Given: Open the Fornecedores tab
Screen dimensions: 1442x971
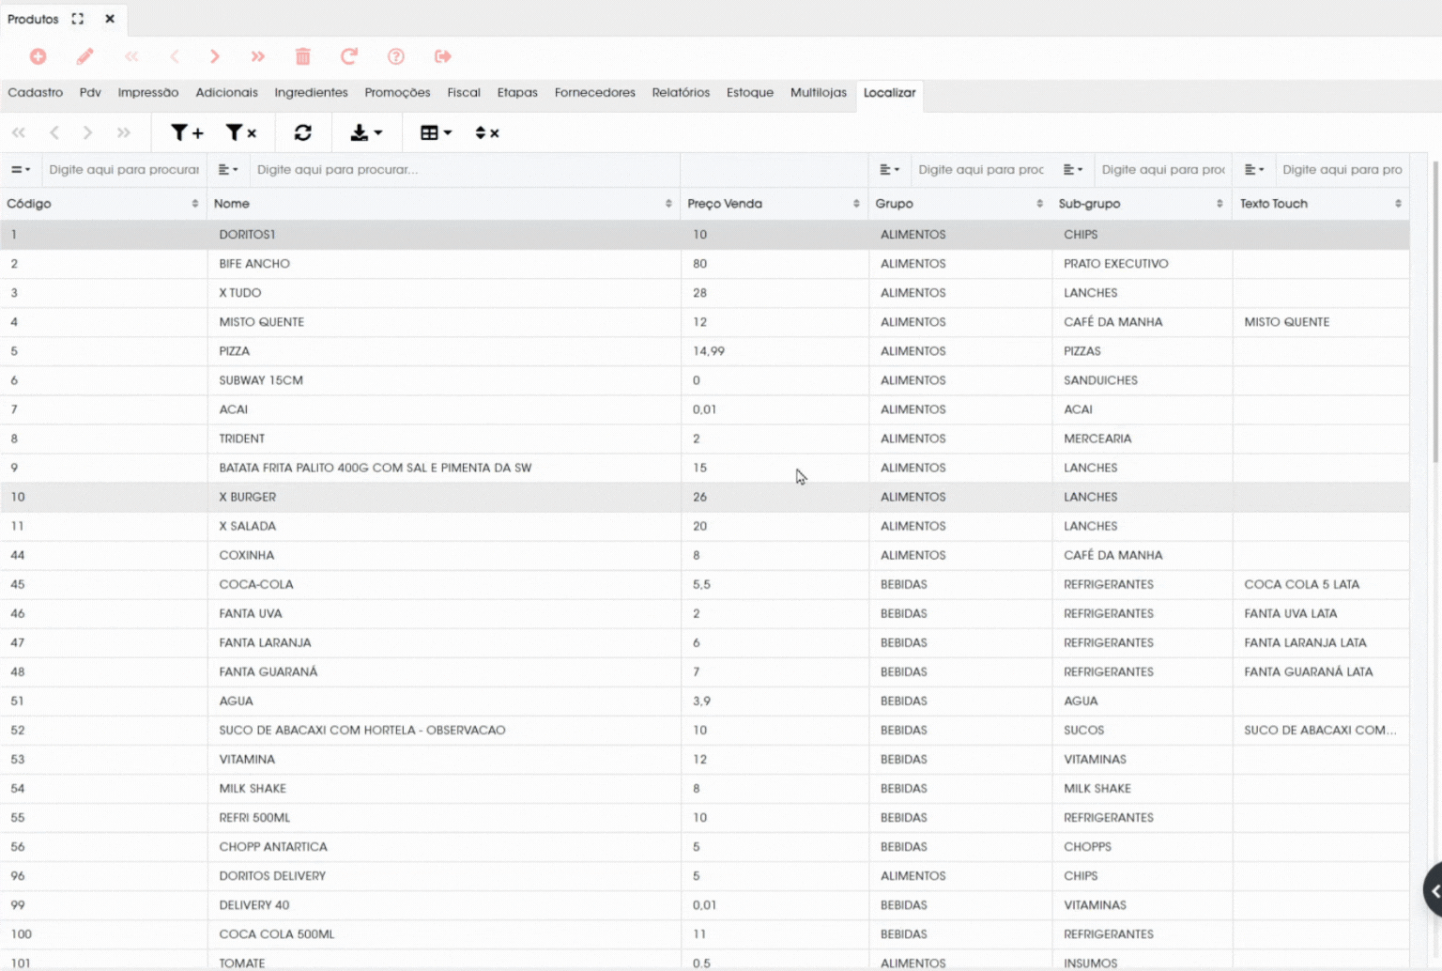Looking at the screenshot, I should pos(595,92).
